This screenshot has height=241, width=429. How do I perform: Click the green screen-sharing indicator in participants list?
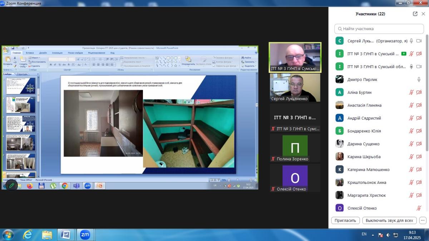[404, 54]
